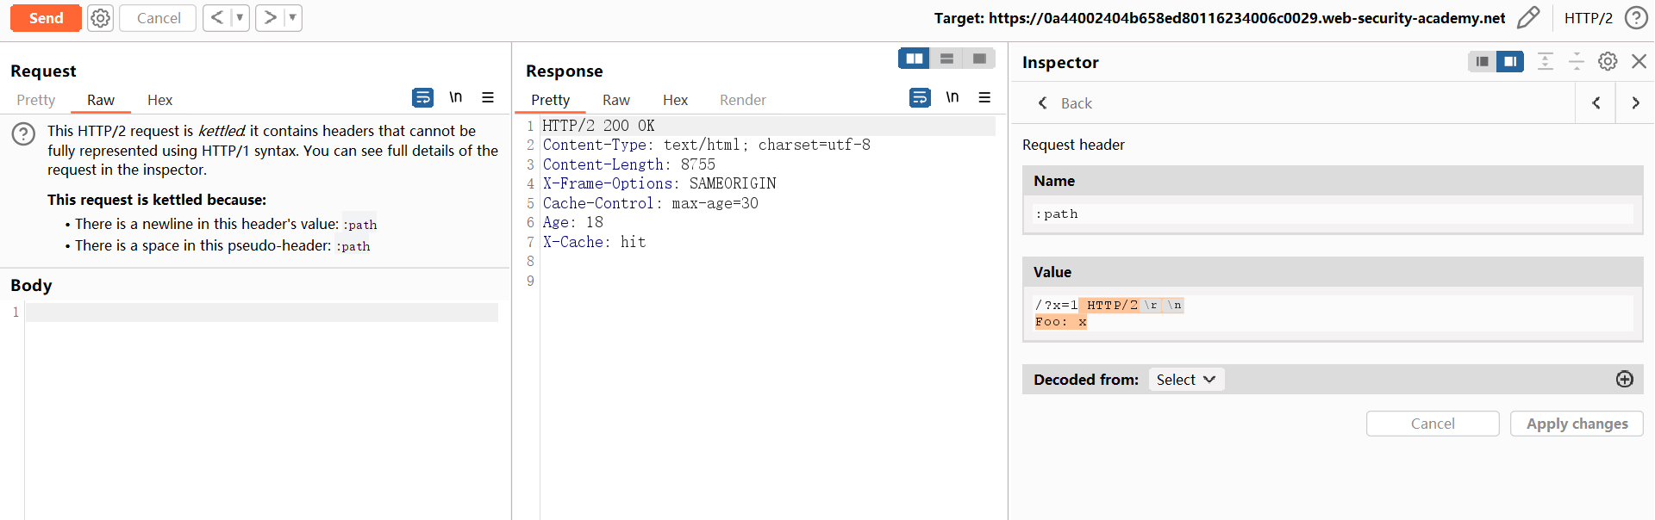The width and height of the screenshot is (1655, 520).
Task: Click the edit target pencil icon
Action: coord(1527,18)
